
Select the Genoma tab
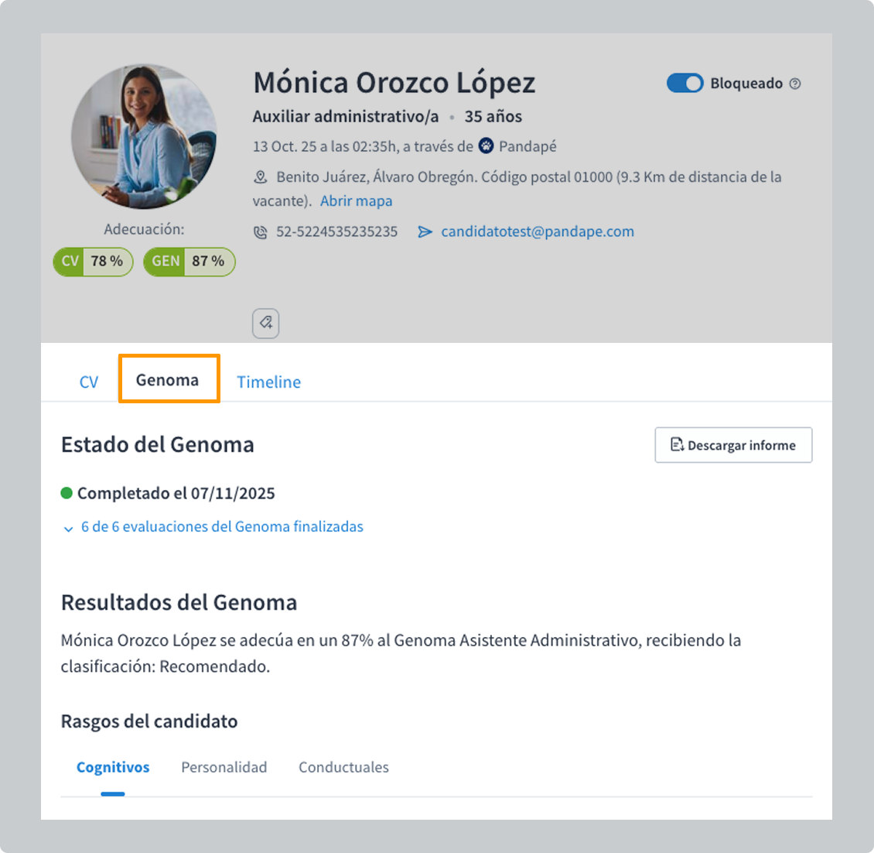coord(169,379)
